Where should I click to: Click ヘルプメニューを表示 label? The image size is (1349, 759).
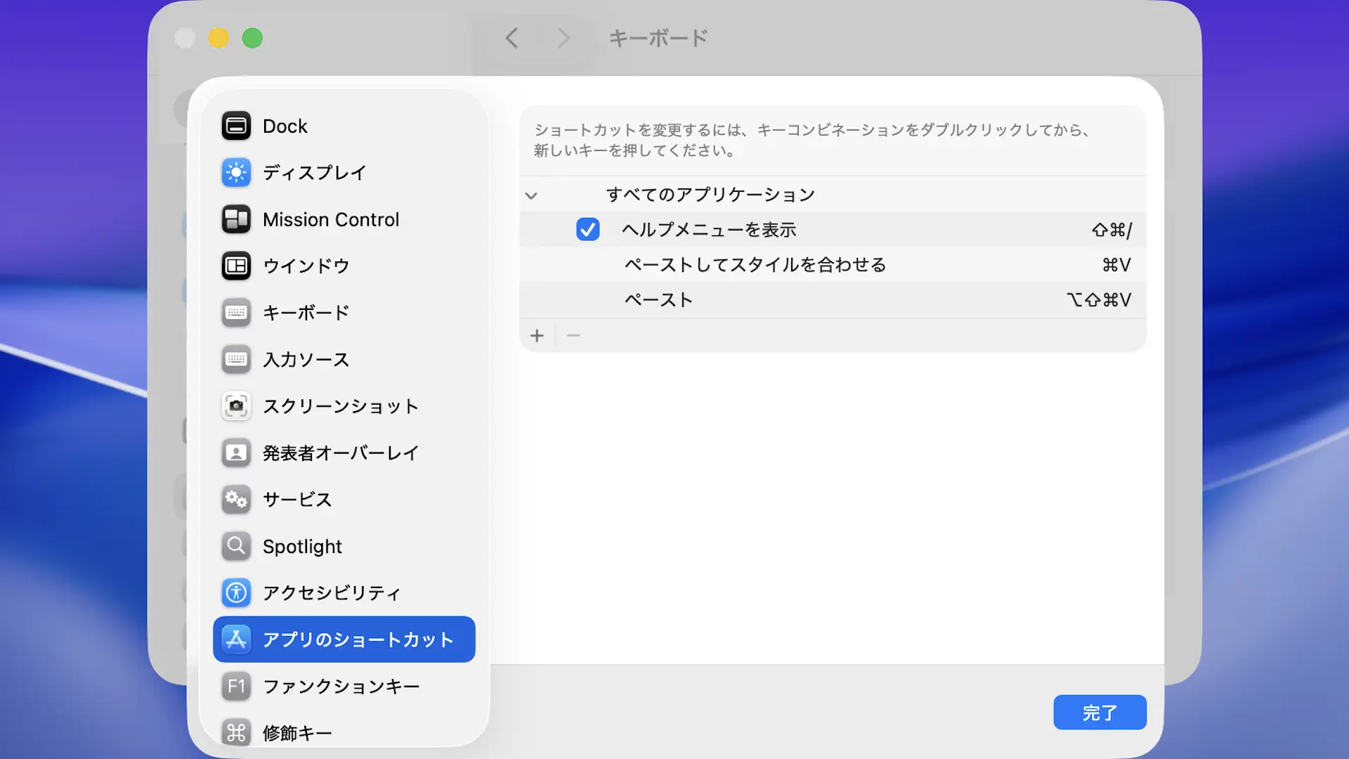coord(710,230)
